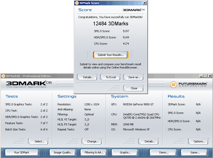Launch the Demo button

pos(164,152)
